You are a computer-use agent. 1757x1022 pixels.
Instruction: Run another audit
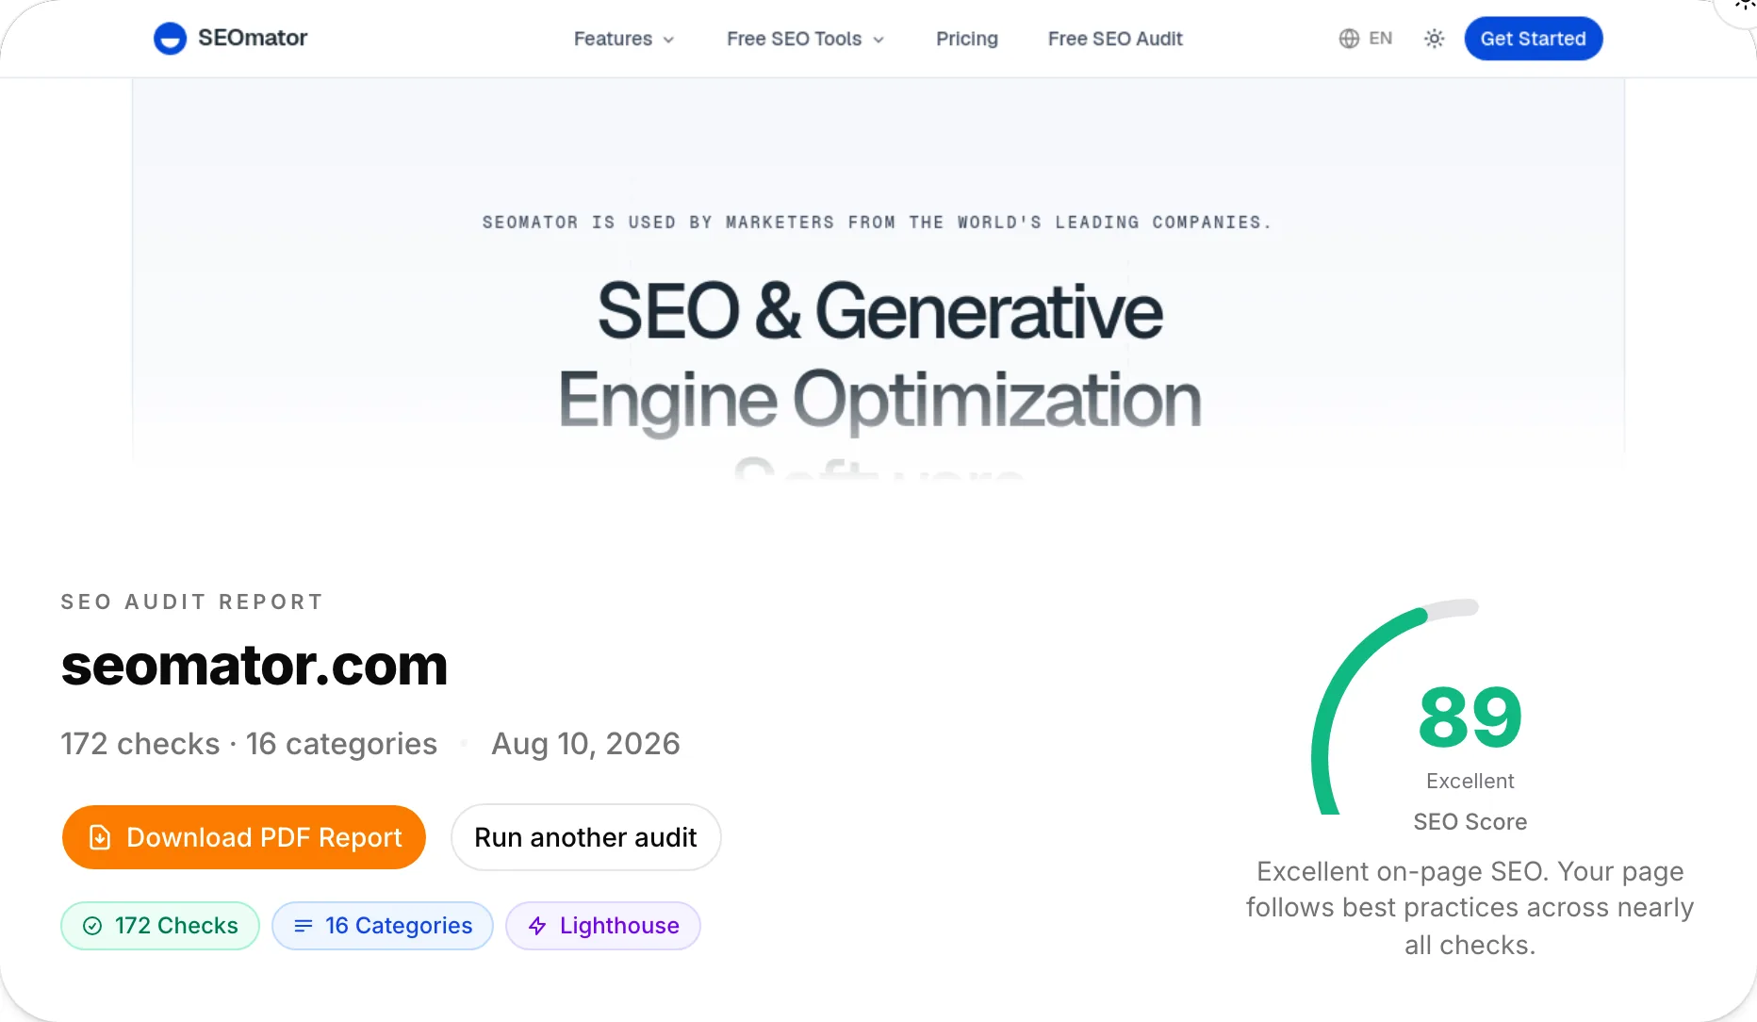click(x=585, y=837)
